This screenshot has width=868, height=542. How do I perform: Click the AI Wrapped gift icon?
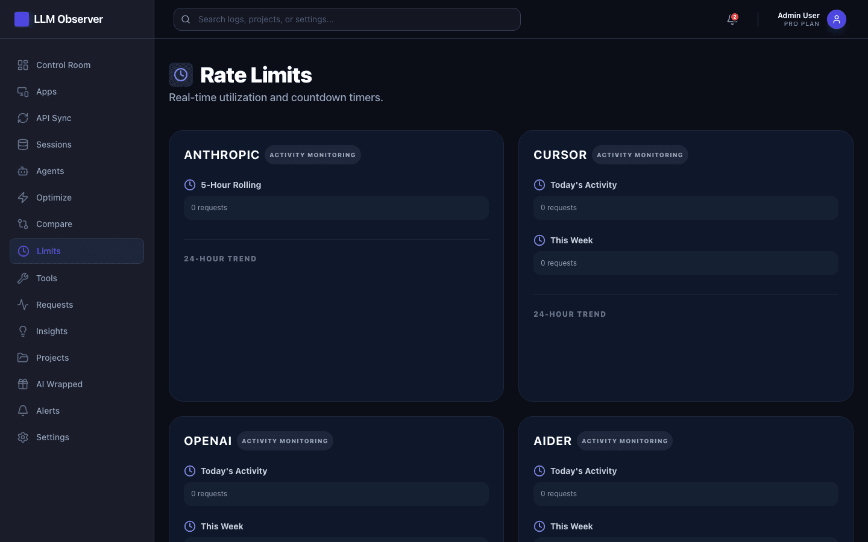click(x=23, y=384)
